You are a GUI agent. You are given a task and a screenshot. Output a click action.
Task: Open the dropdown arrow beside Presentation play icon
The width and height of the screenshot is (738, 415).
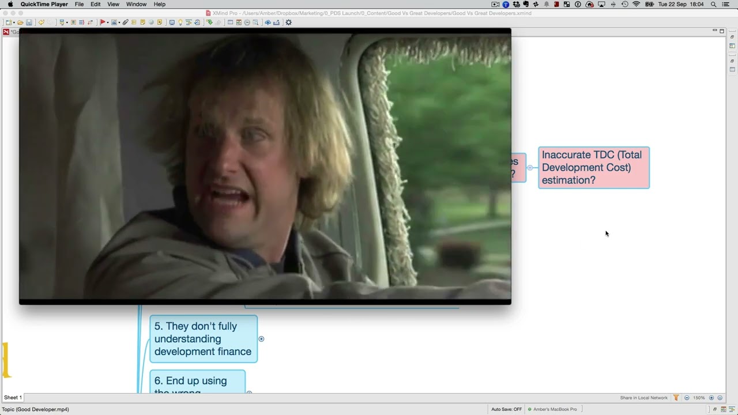pos(108,22)
